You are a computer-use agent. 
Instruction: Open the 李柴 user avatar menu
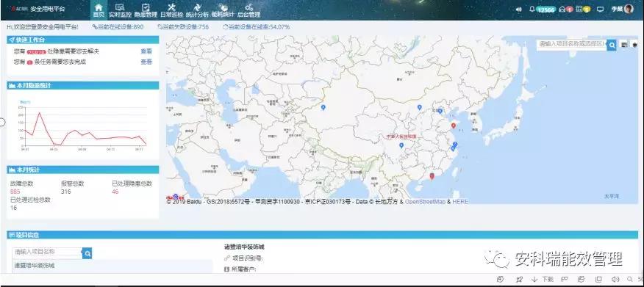coord(622,9)
